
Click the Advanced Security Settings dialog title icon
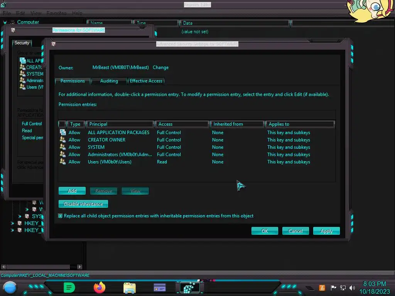pos(53,44)
